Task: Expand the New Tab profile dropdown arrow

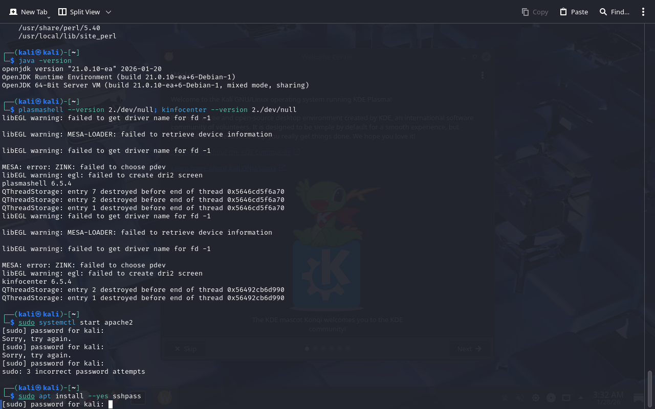Action: [49, 17]
